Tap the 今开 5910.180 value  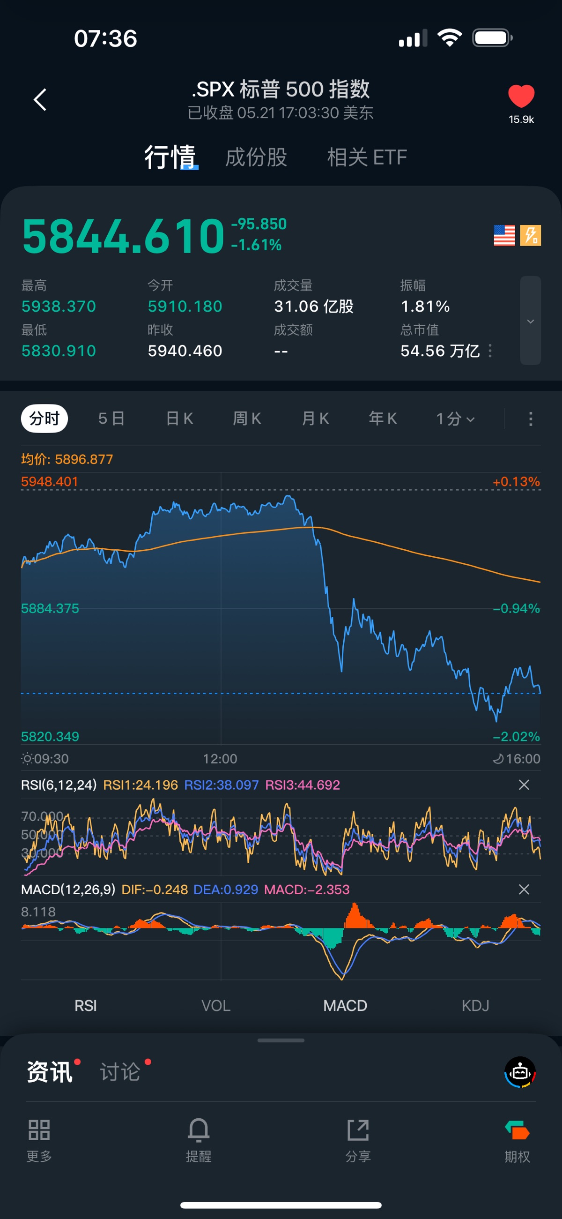point(185,306)
